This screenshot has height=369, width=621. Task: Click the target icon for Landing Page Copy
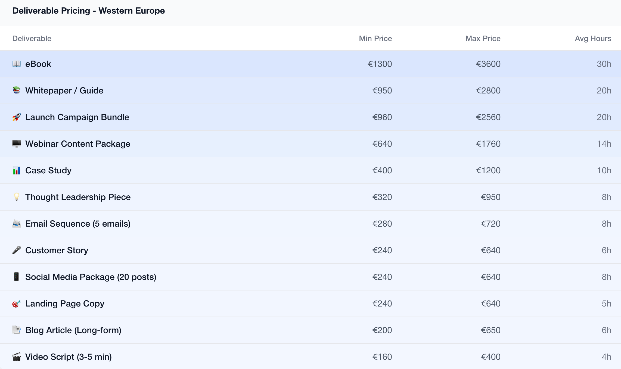17,304
